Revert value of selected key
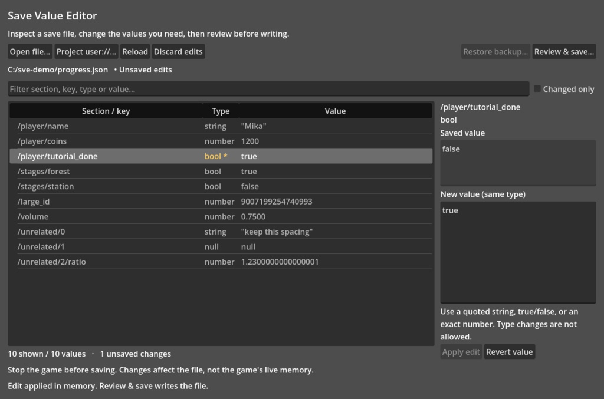 pyautogui.click(x=509, y=352)
